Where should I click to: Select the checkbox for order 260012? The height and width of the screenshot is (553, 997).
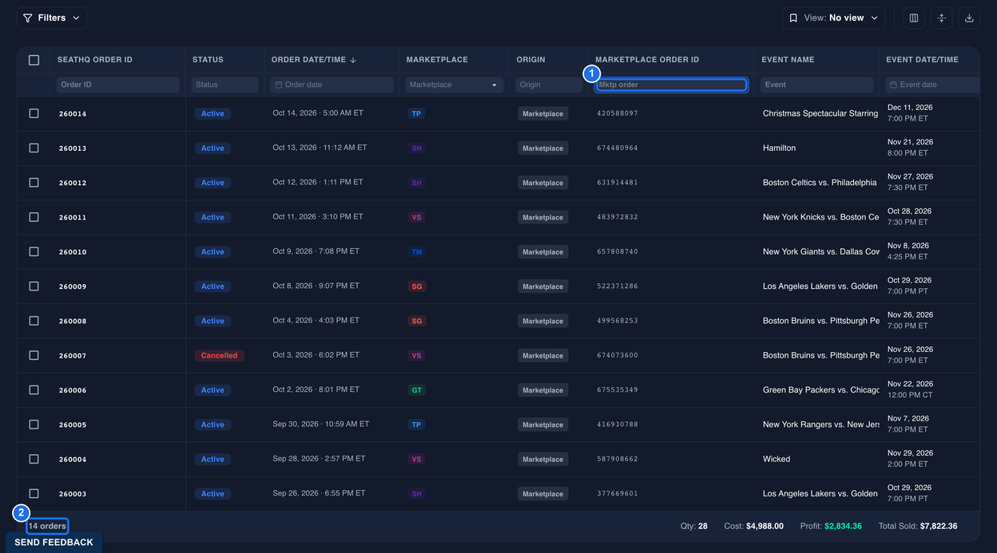click(34, 183)
